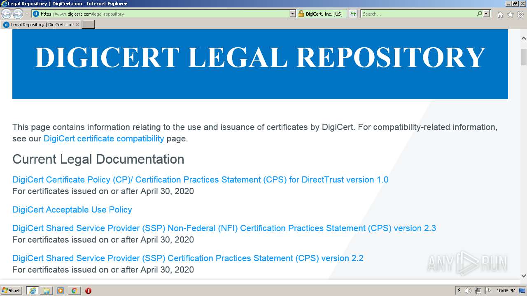Launch the media player taskbar icon
Image resolution: width=527 pixels, height=296 pixels.
61,291
